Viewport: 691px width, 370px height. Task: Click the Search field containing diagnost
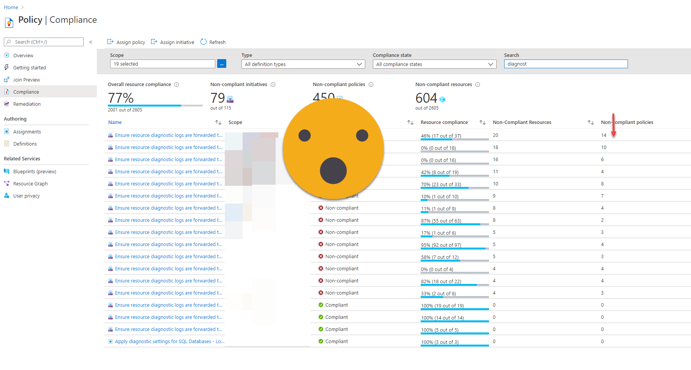(x=565, y=64)
